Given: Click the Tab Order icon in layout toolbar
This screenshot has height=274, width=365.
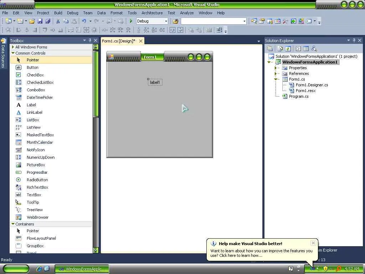Looking at the screenshot, I should click(x=219, y=30).
